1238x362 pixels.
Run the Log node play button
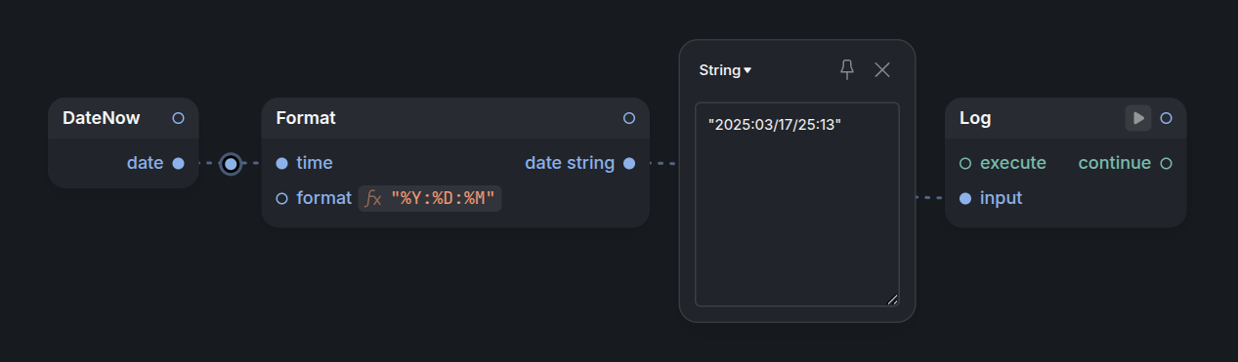1138,118
